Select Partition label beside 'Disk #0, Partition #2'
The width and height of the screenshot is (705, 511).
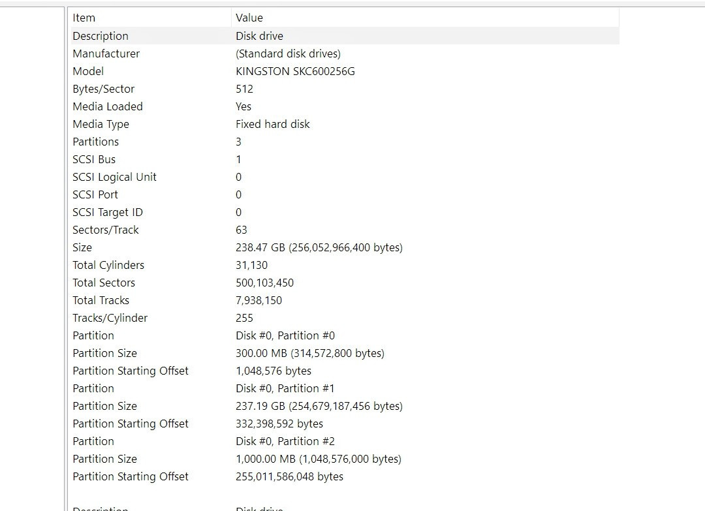tap(93, 441)
